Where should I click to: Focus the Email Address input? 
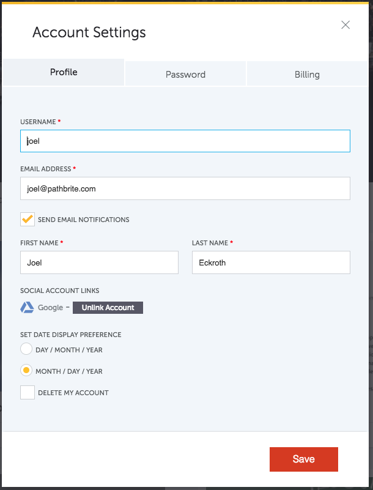point(185,188)
